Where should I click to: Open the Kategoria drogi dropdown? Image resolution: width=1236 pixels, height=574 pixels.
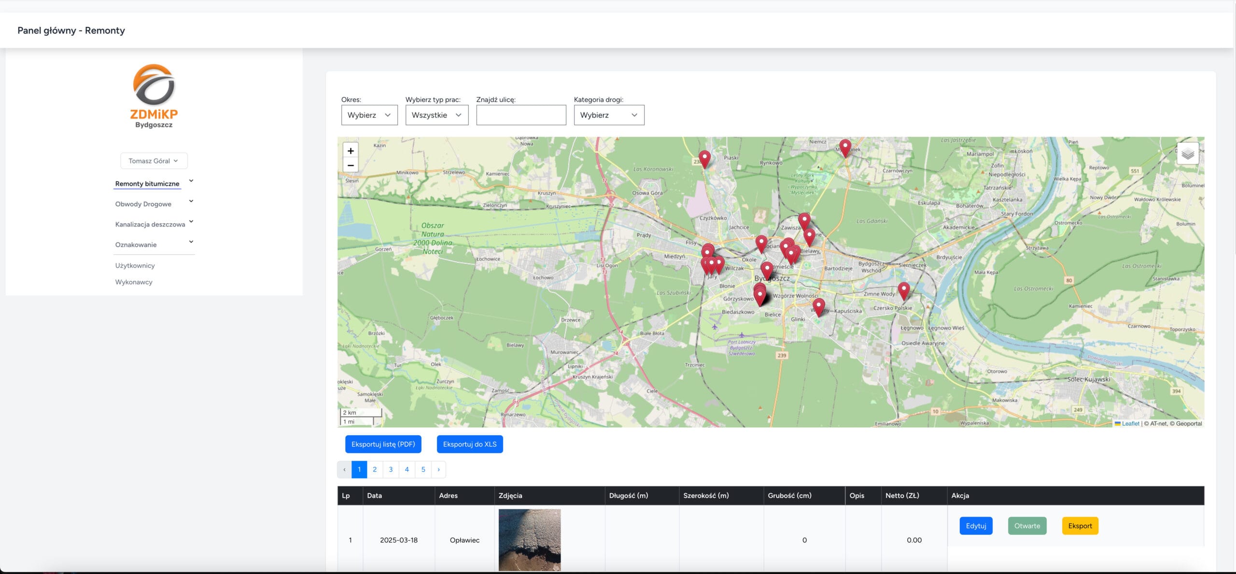pyautogui.click(x=608, y=115)
